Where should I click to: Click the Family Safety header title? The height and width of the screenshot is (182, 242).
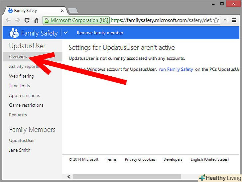[39, 33]
